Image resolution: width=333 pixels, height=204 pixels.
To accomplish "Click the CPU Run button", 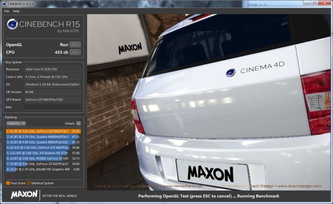I will (x=75, y=52).
